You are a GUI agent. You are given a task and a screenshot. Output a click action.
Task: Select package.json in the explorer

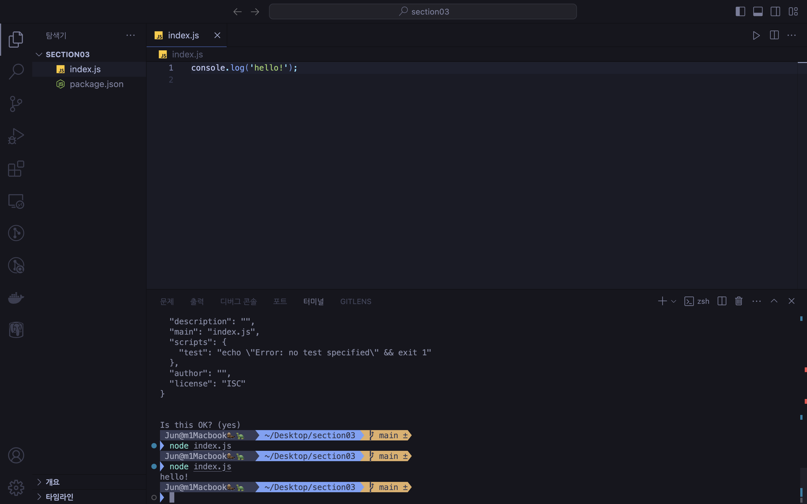pyautogui.click(x=96, y=84)
